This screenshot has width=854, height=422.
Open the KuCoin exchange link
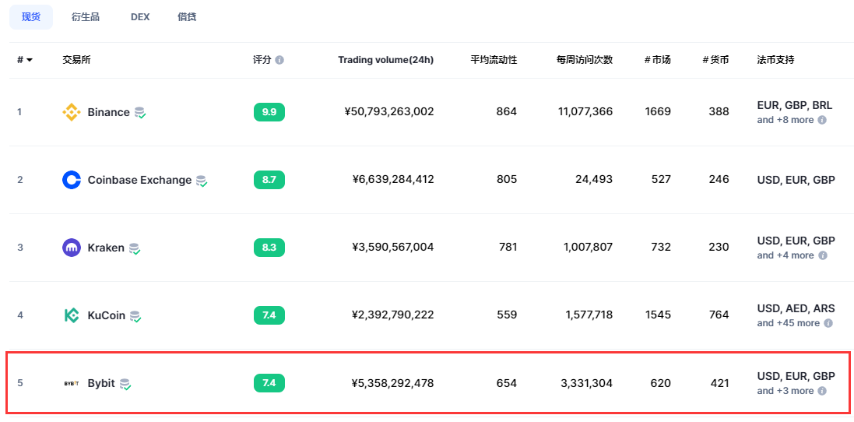(x=106, y=315)
